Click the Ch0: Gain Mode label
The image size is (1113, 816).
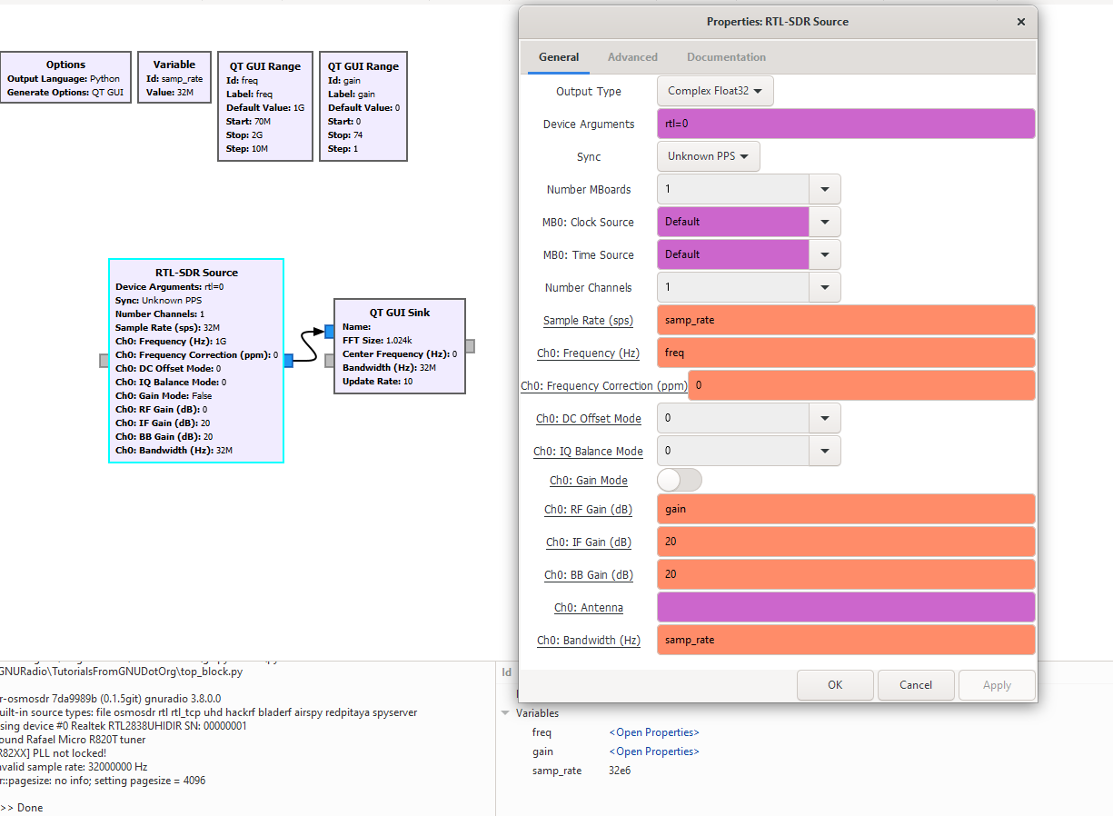(x=589, y=480)
